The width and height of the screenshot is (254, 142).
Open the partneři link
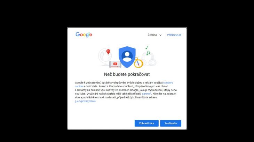[x=146, y=94]
